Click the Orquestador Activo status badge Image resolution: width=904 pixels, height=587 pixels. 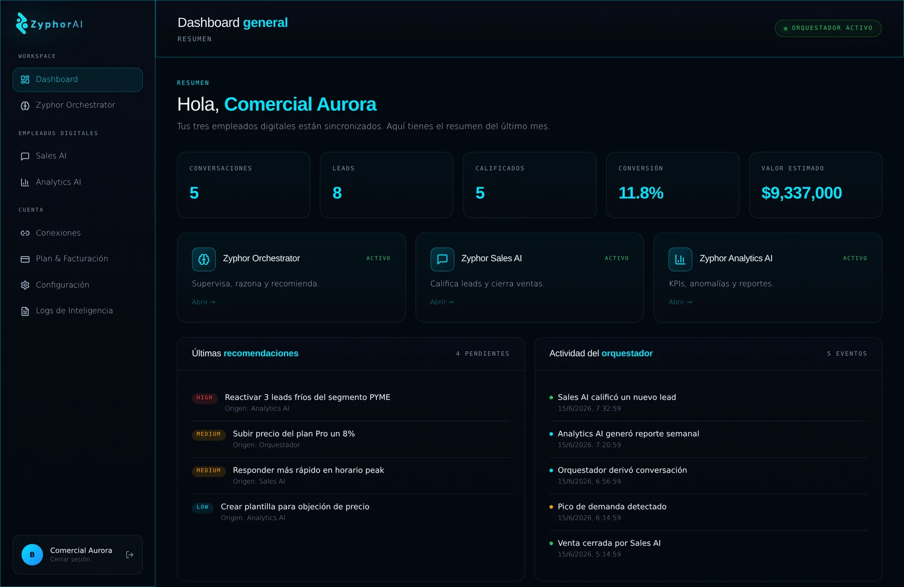point(828,28)
